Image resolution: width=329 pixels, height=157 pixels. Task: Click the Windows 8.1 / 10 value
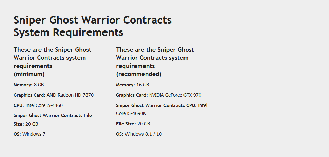point(143,134)
